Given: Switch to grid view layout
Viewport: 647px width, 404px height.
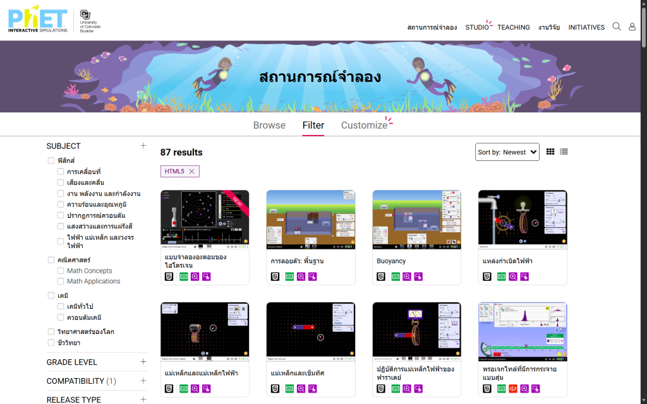Looking at the screenshot, I should coord(550,151).
